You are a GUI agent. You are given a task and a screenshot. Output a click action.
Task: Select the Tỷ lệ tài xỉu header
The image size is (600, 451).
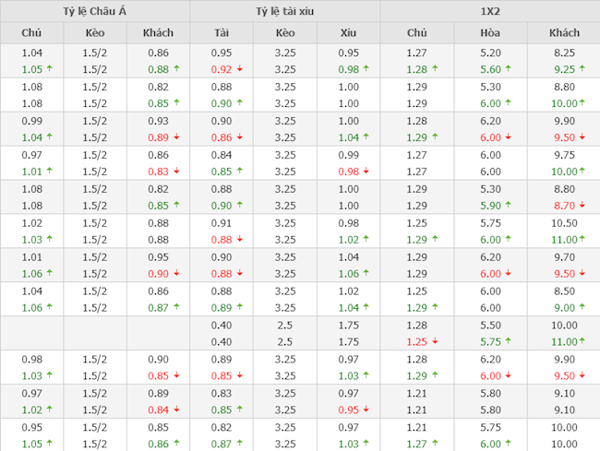pos(284,11)
